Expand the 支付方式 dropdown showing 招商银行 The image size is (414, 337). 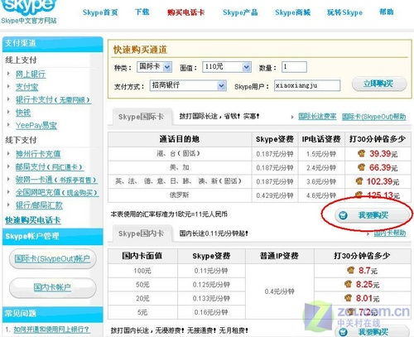[x=188, y=85]
